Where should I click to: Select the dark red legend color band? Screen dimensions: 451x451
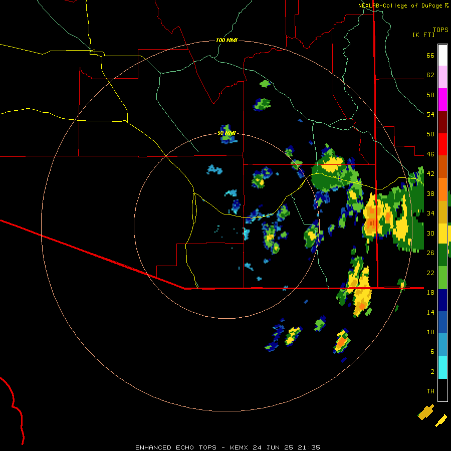[x=442, y=122]
